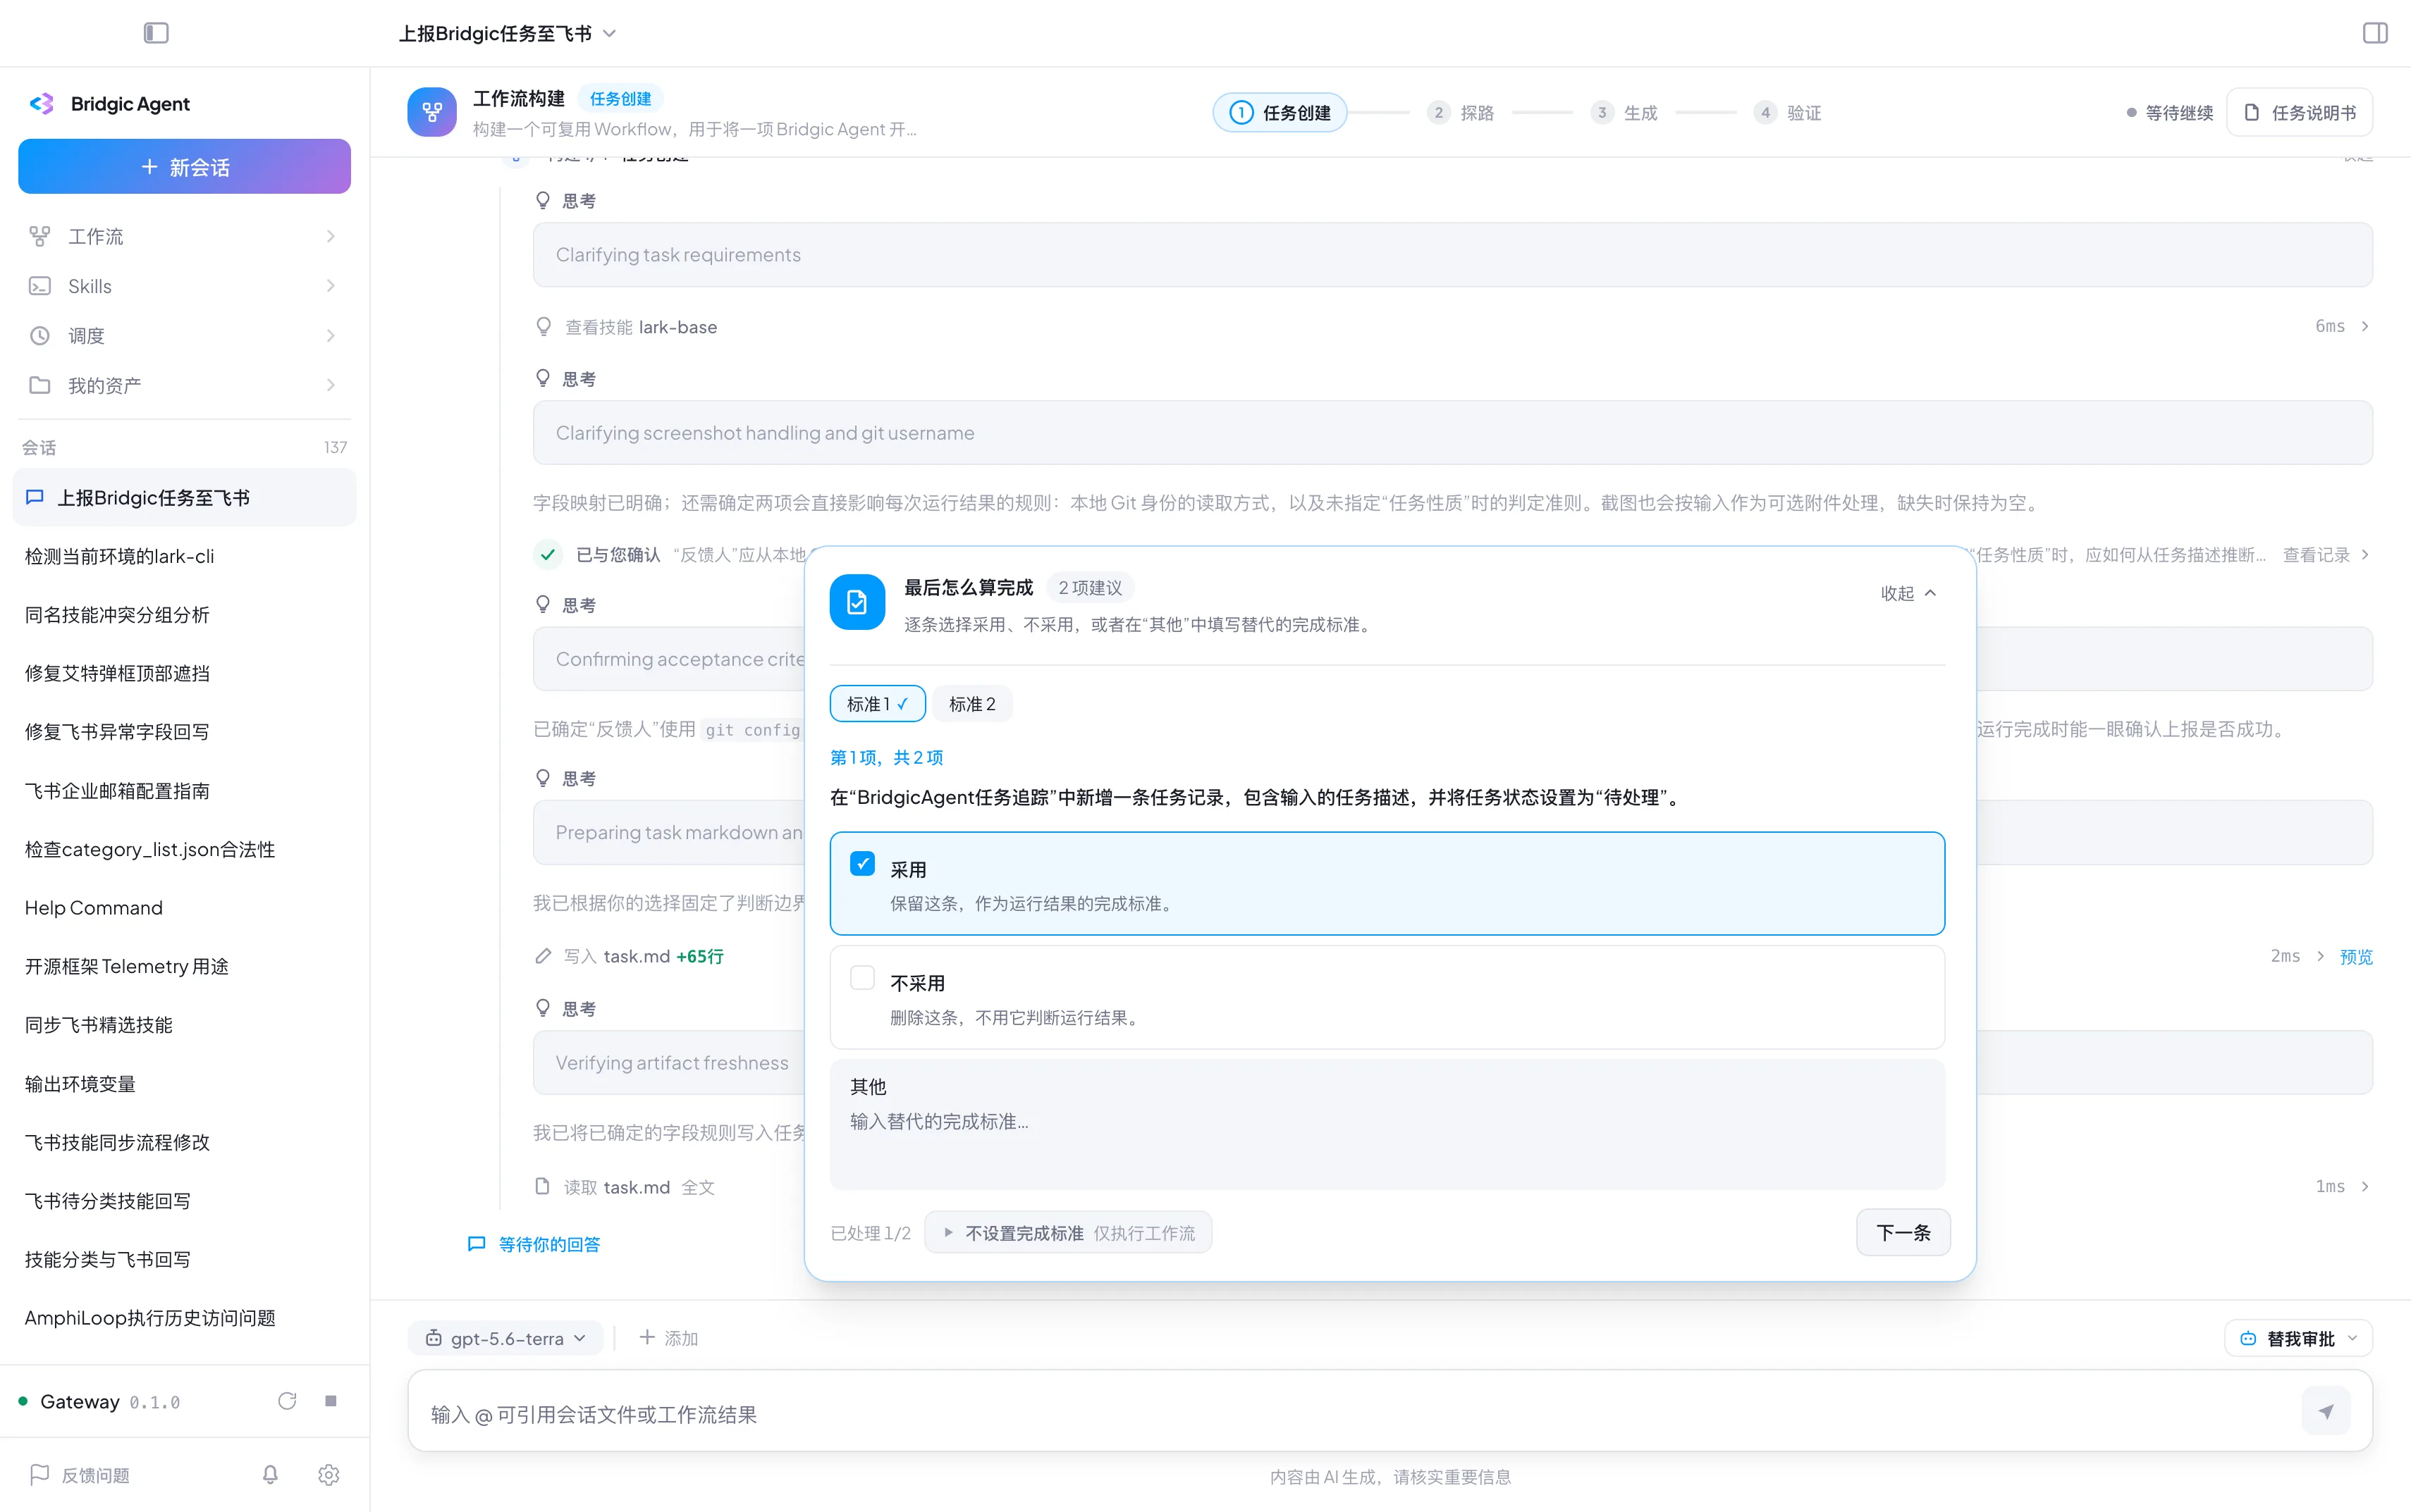This screenshot has height=1512, width=2411.
Task: Click 不设置完成标准 仅执行工作流 button
Action: click(1069, 1232)
